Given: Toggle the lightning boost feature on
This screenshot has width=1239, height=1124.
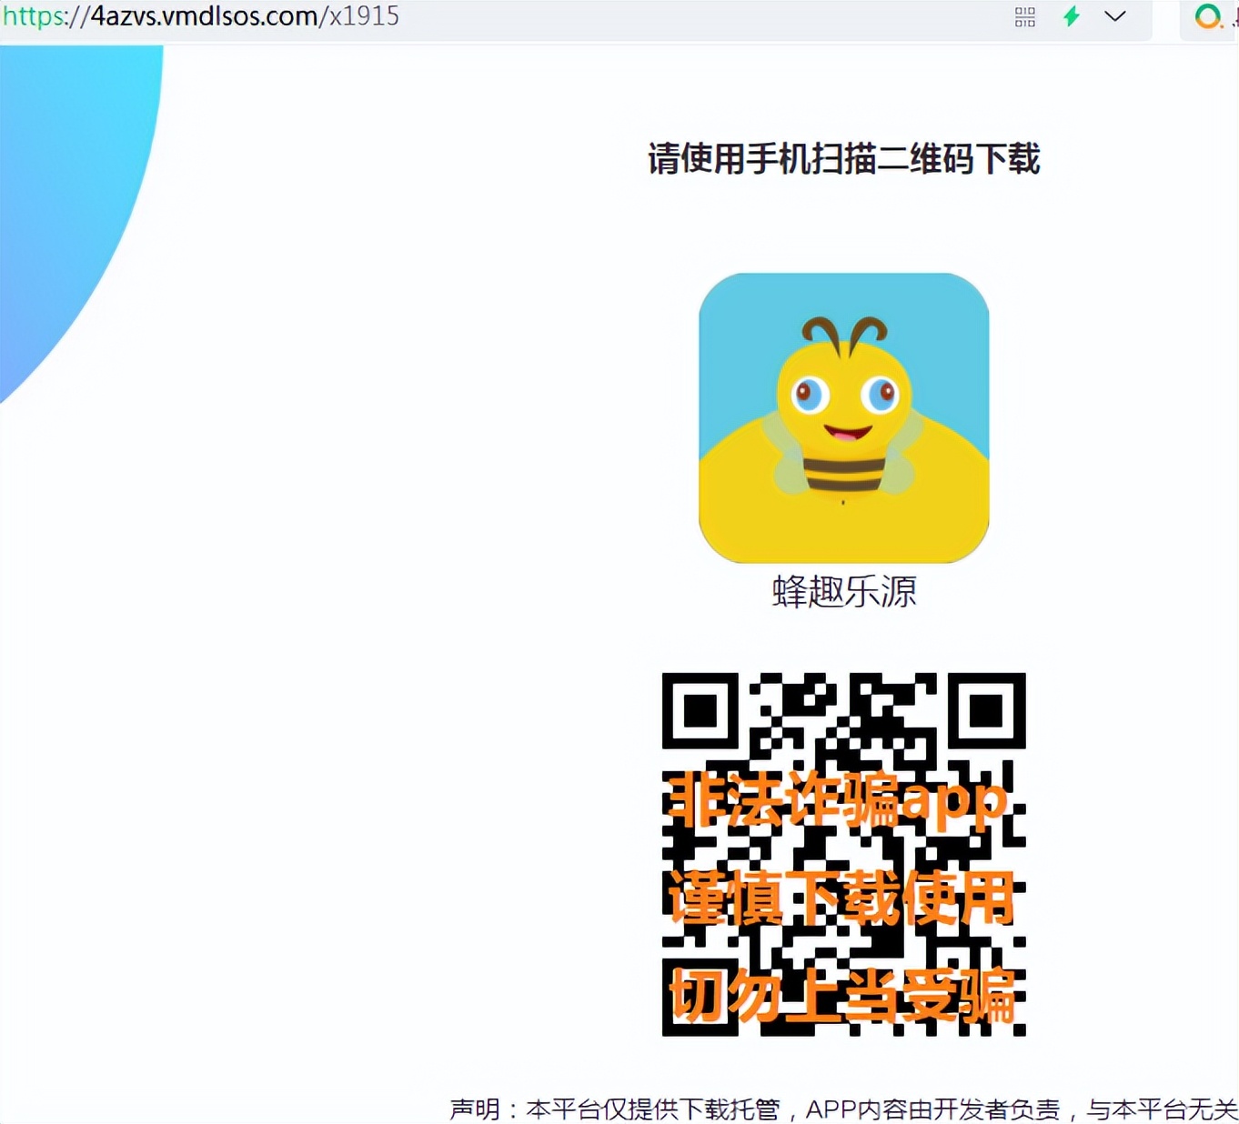Looking at the screenshot, I should pyautogui.click(x=1072, y=16).
